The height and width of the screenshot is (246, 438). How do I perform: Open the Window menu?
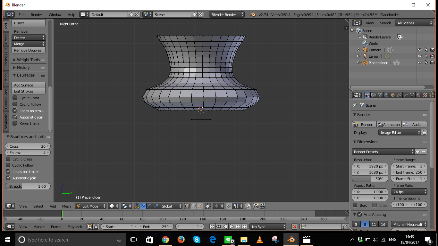[55, 14]
